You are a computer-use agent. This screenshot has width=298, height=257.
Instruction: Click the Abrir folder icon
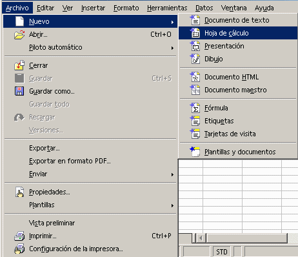point(19,35)
